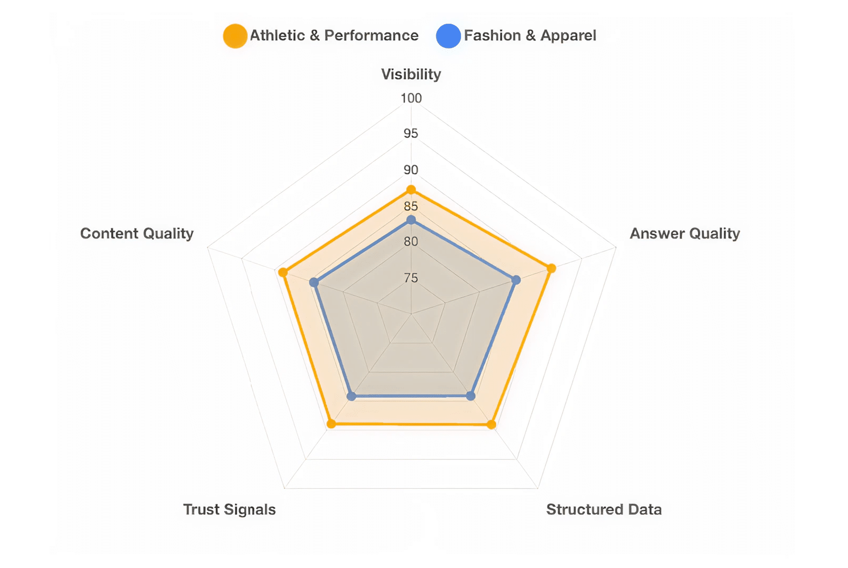The height and width of the screenshot is (568, 848).
Task: Click the orange legend circle swatch
Action: 235,36
